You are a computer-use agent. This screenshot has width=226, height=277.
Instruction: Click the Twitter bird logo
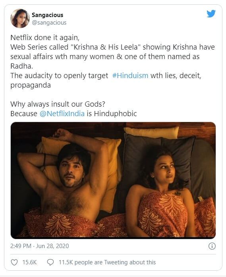[211, 14]
